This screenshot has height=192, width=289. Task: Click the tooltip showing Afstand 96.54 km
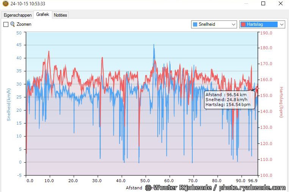point(229,100)
